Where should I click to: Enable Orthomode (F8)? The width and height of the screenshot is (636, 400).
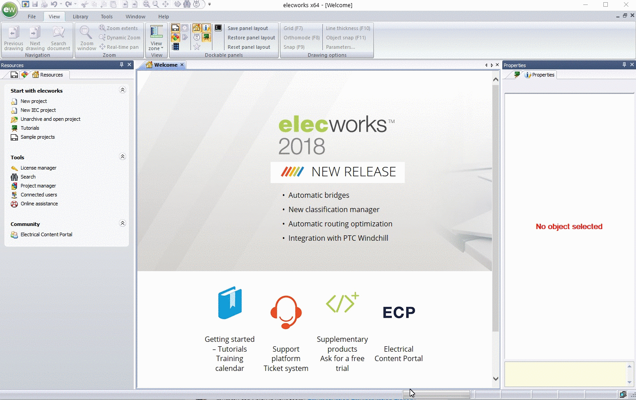click(301, 37)
